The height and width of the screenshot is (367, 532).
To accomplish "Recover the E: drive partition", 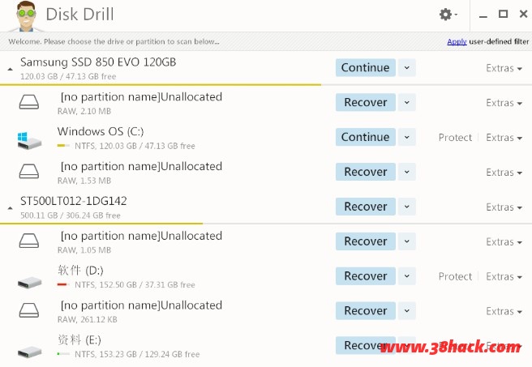I will coord(366,345).
